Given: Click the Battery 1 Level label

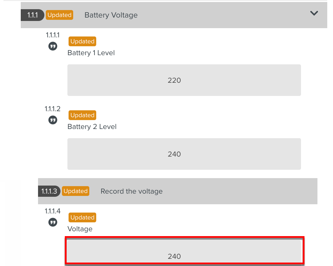Looking at the screenshot, I should 91,53.
